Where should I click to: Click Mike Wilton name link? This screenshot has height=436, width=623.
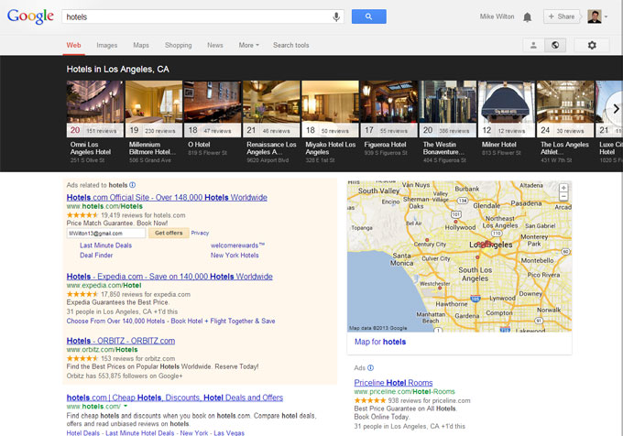[497, 16]
